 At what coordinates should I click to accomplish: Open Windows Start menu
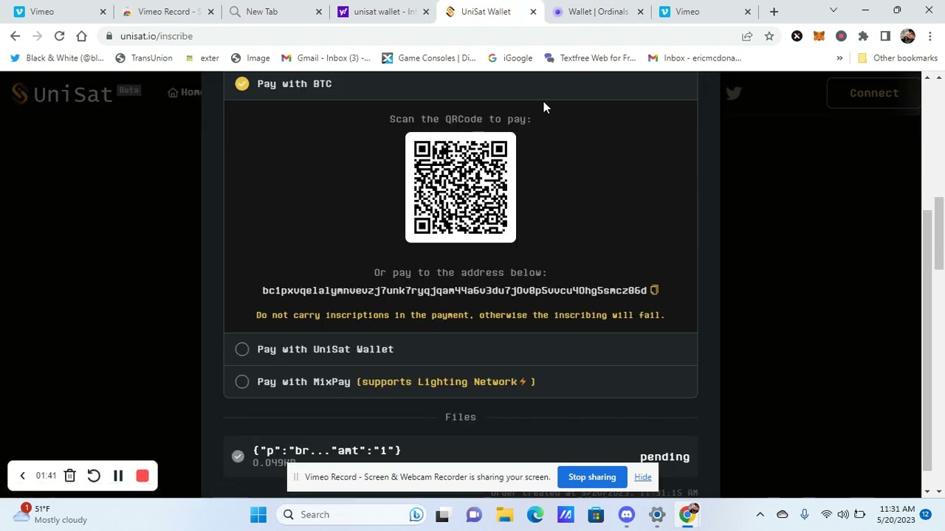pos(258,515)
